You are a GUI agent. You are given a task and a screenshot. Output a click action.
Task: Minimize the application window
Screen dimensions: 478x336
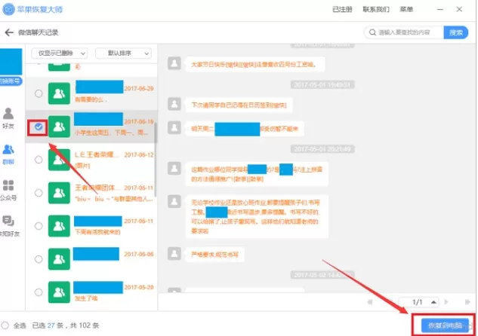(440, 10)
